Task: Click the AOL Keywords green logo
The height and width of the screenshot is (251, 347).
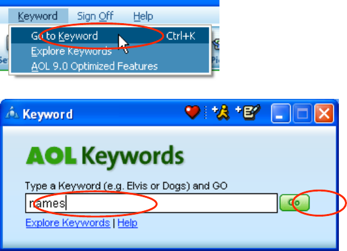Action: [105, 156]
